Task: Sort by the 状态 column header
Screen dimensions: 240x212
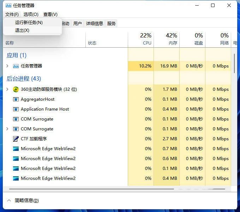Action: [x=92, y=43]
